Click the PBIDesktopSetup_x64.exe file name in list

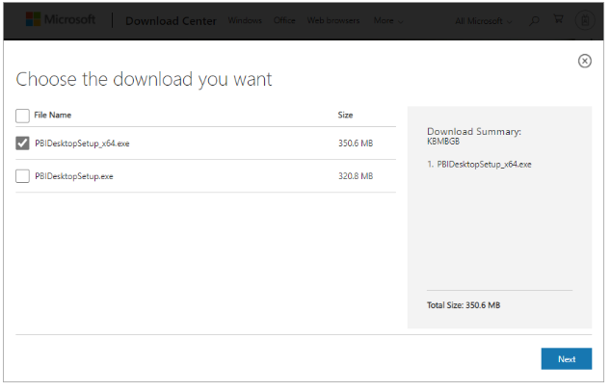[82, 143]
